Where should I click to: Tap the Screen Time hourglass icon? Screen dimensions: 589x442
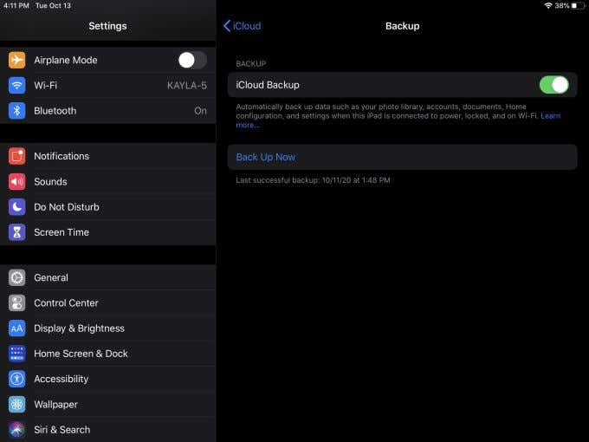coord(17,232)
